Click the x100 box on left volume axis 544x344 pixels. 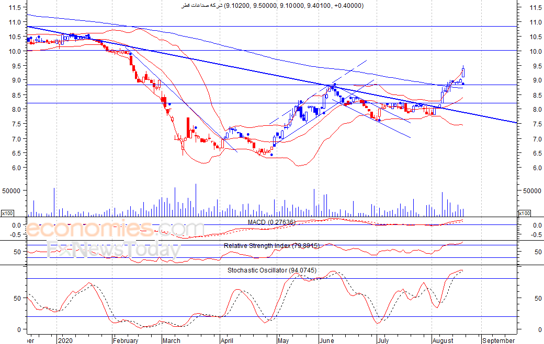[7, 213]
